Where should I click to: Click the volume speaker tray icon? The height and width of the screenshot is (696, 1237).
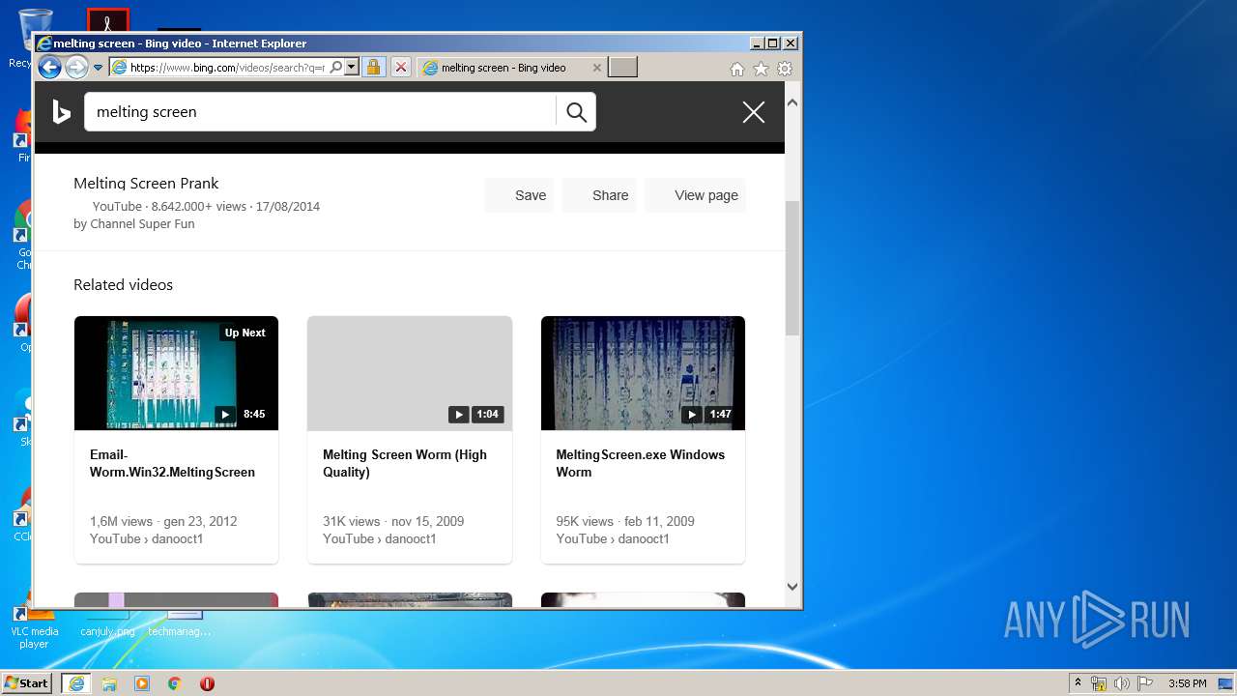(1122, 683)
